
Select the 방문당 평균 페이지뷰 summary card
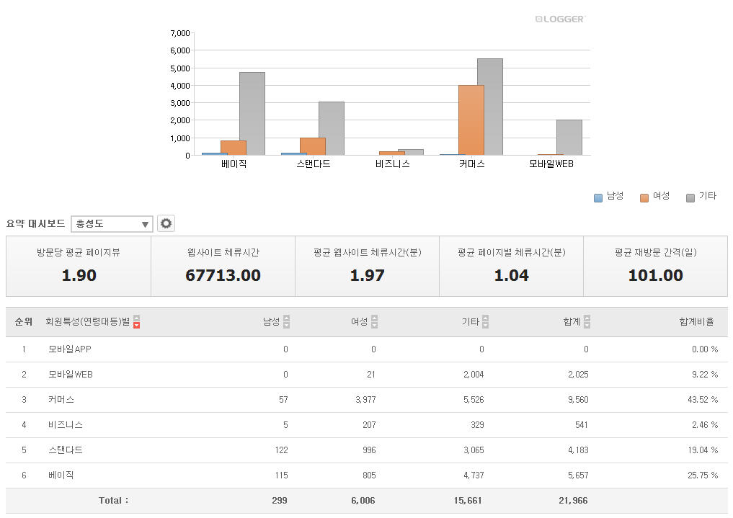click(79, 266)
